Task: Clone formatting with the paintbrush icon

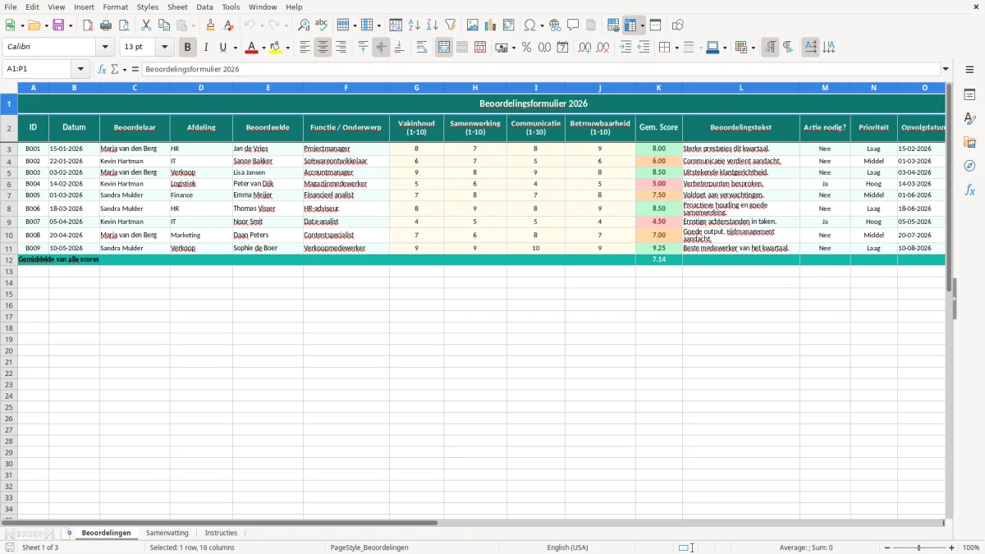Action: (x=210, y=25)
